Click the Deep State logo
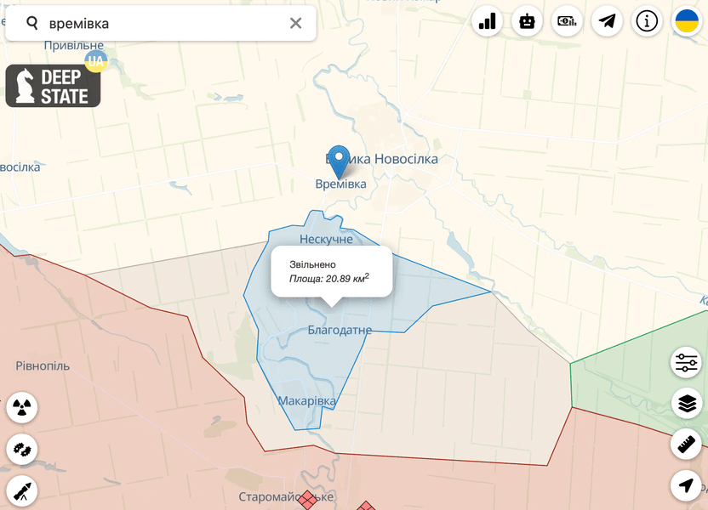Viewport: 708px width, 510px height. (x=53, y=87)
